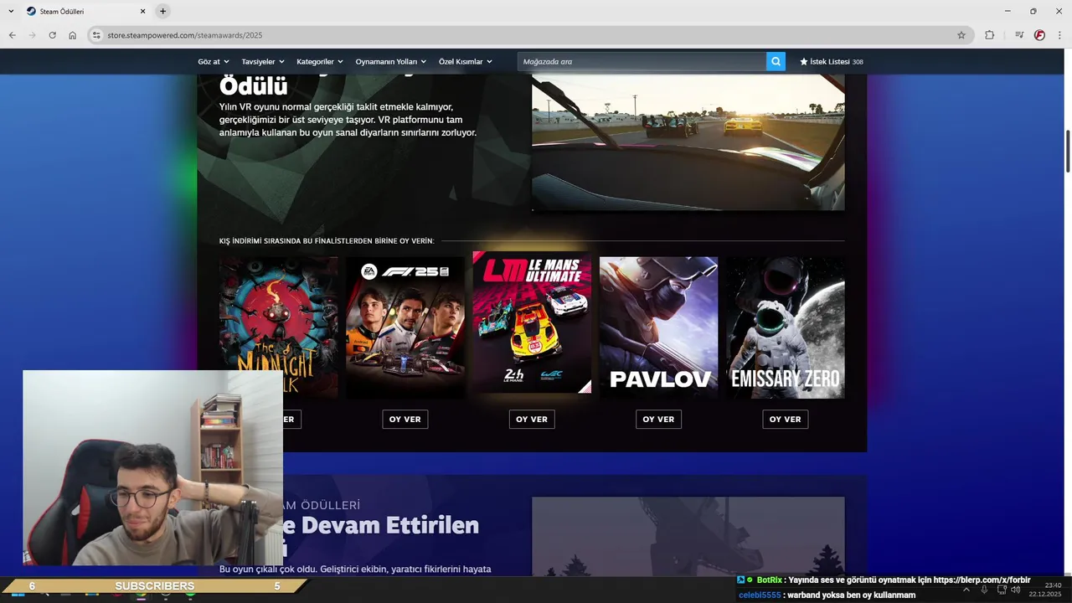This screenshot has height=603, width=1072.
Task: Reload the Steam awards page
Action: pos(52,35)
